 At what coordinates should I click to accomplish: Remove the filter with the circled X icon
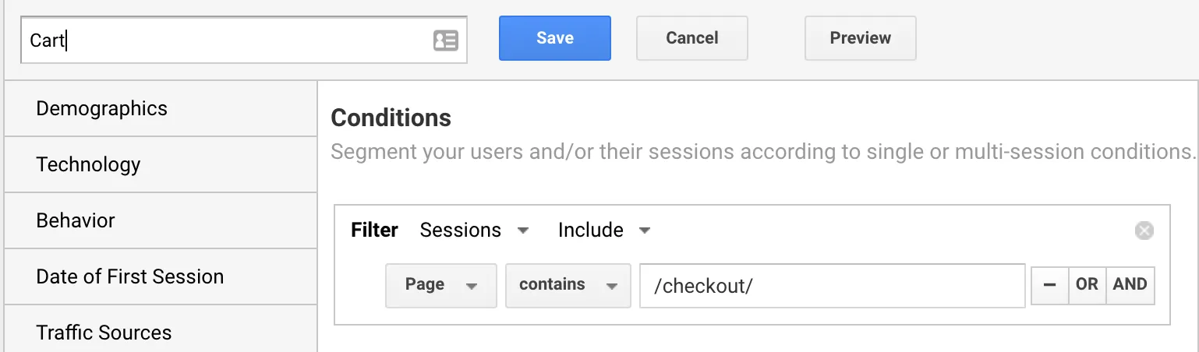tap(1144, 231)
